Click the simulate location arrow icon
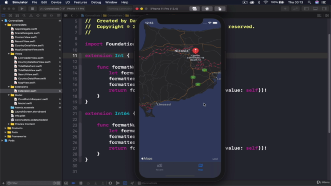 132,183
